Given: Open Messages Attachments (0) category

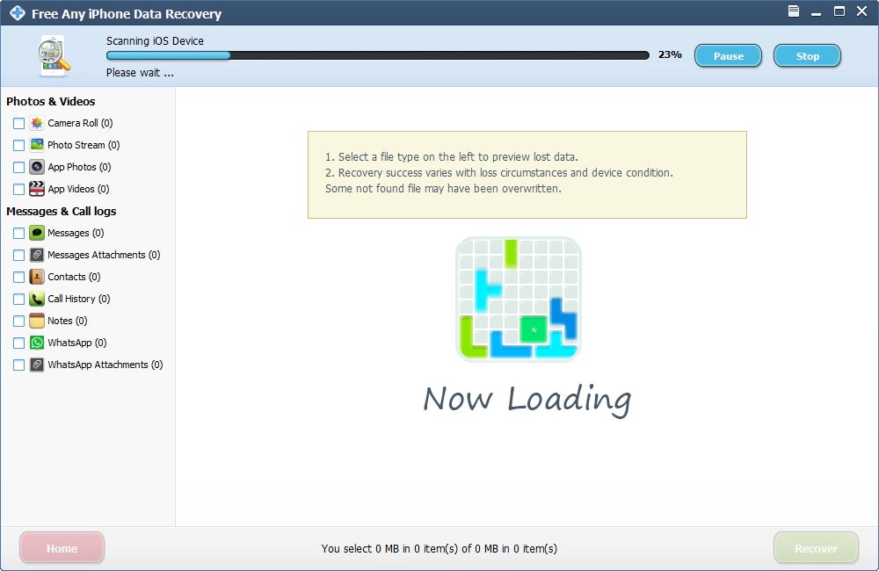Looking at the screenshot, I should (104, 255).
